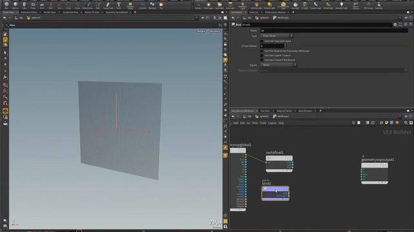Select the File shelf tool

pyautogui.click(x=161, y=5)
